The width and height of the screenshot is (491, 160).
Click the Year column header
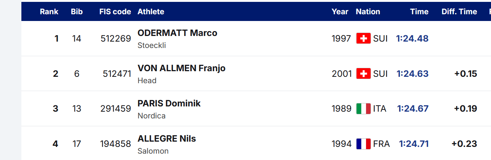coord(340,12)
